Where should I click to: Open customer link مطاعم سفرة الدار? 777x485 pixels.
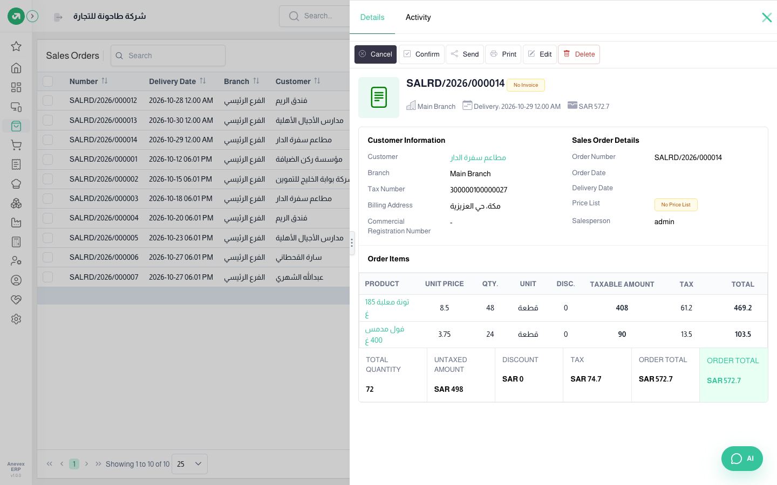[478, 157]
